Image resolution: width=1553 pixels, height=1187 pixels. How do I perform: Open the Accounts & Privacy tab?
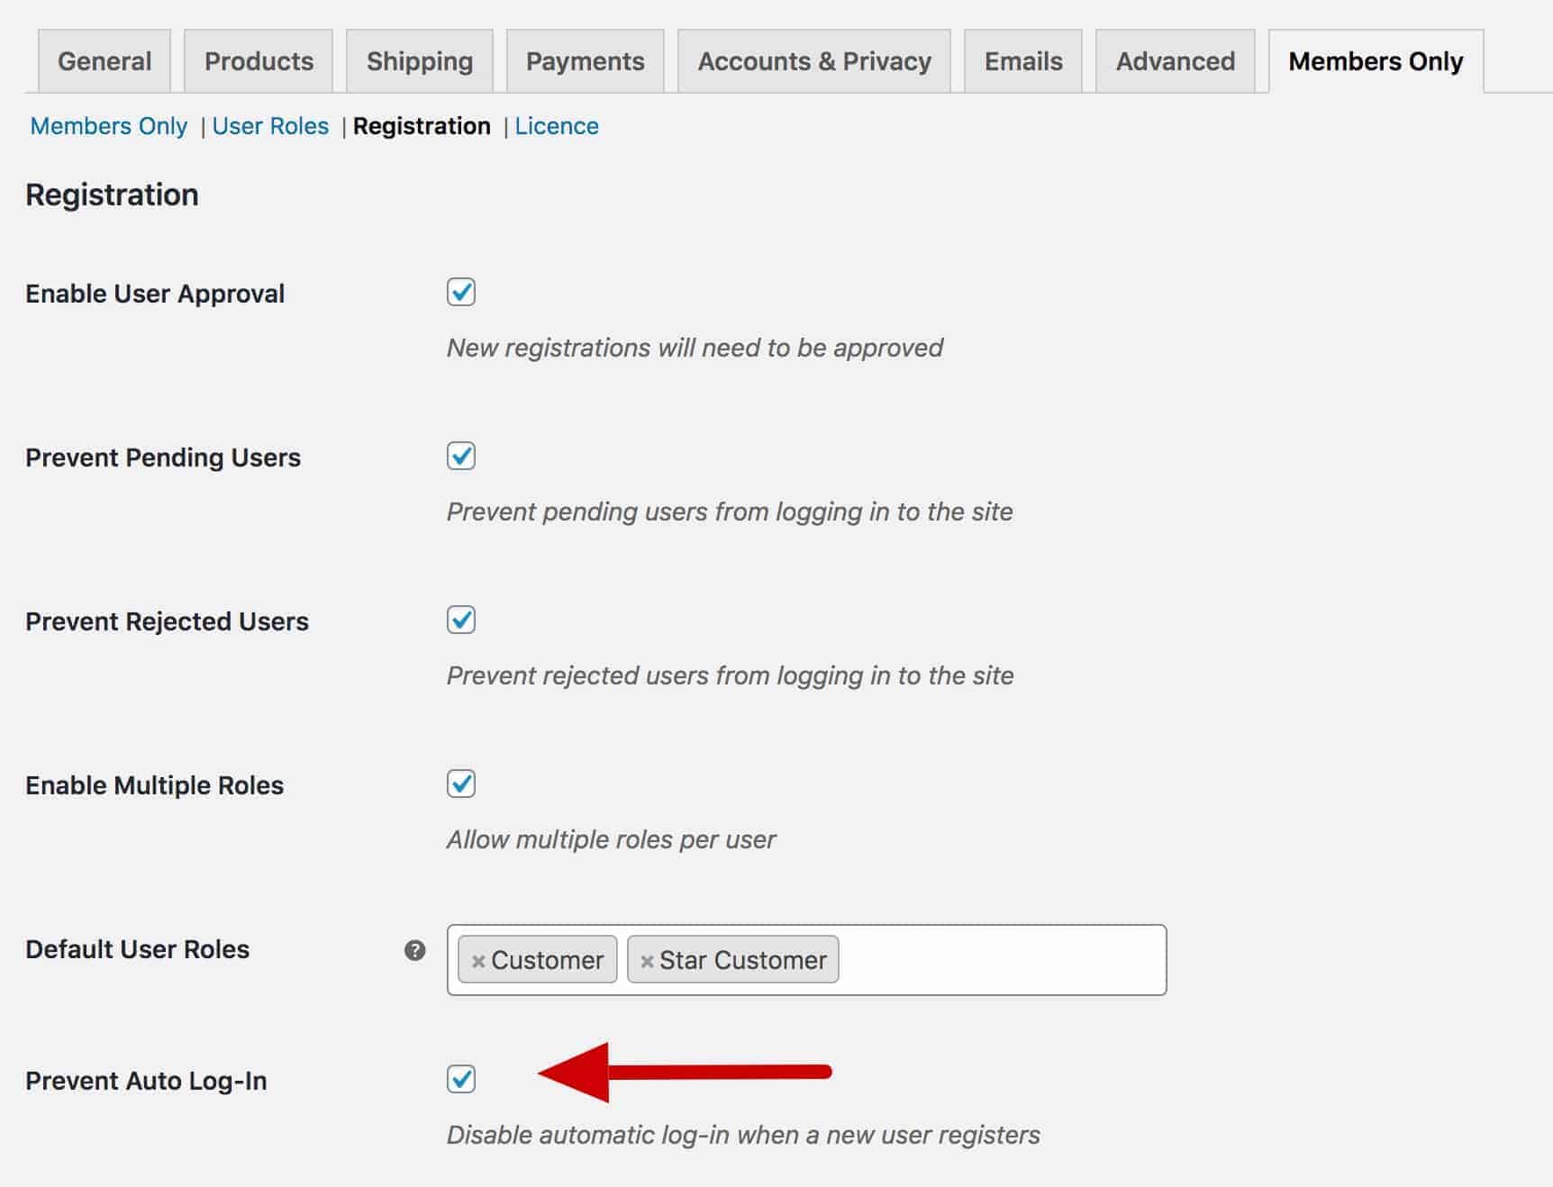coord(814,60)
